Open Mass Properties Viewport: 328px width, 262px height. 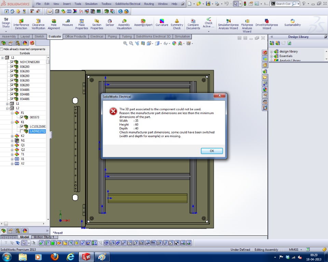pos(82,24)
